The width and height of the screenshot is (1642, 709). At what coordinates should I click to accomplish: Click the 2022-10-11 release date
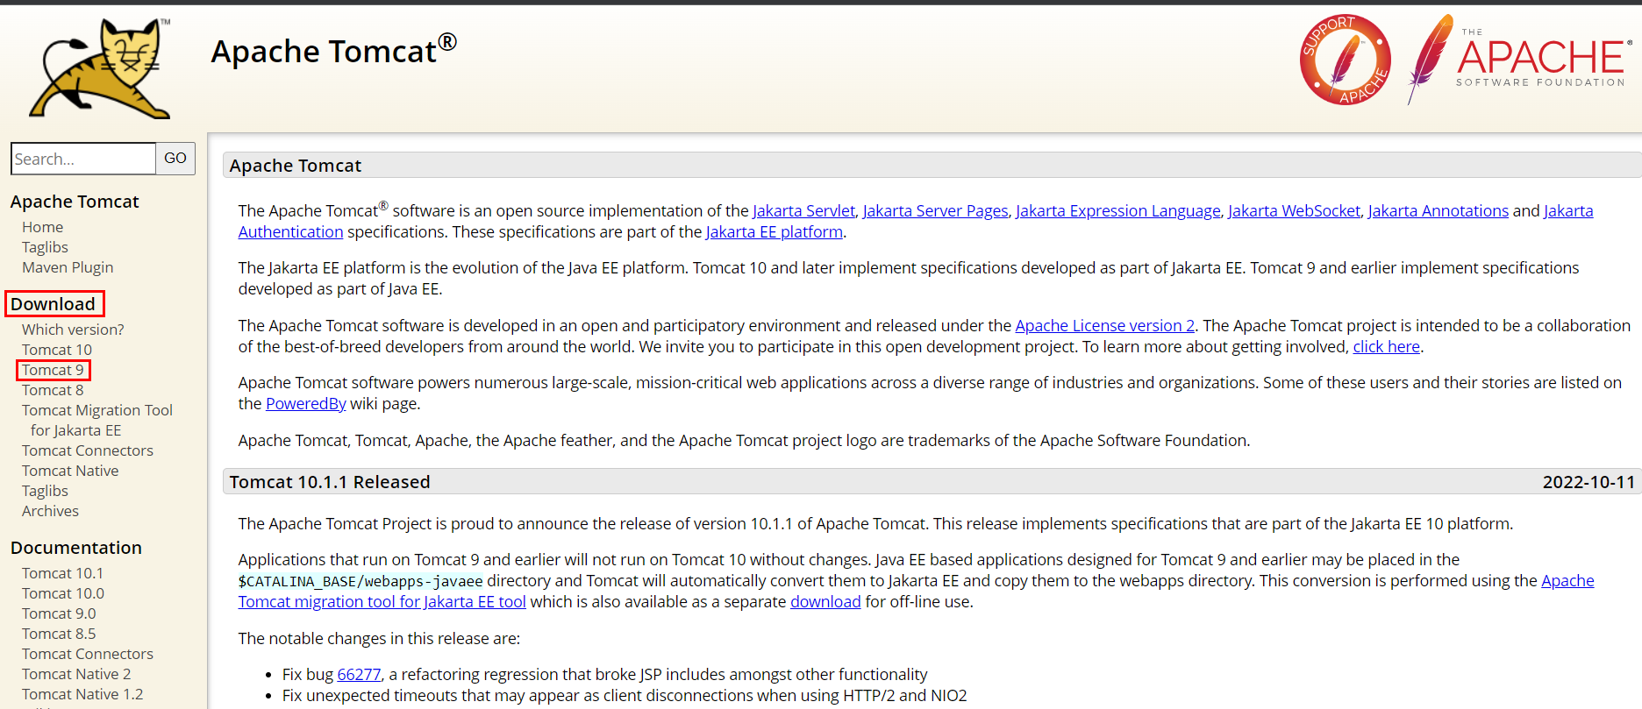tap(1588, 482)
